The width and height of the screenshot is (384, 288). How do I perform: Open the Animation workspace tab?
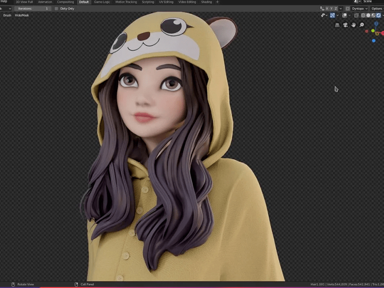[45, 2]
